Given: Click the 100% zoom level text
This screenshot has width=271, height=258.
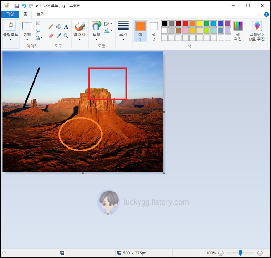Looking at the screenshot, I should pyautogui.click(x=211, y=253).
